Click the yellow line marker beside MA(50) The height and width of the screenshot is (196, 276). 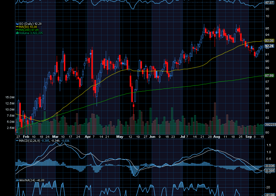(17, 27)
